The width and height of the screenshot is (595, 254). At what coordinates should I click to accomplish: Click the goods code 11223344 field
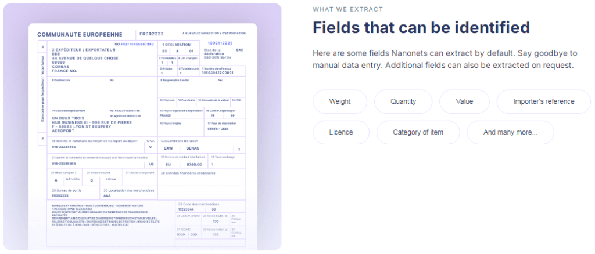click(187, 209)
